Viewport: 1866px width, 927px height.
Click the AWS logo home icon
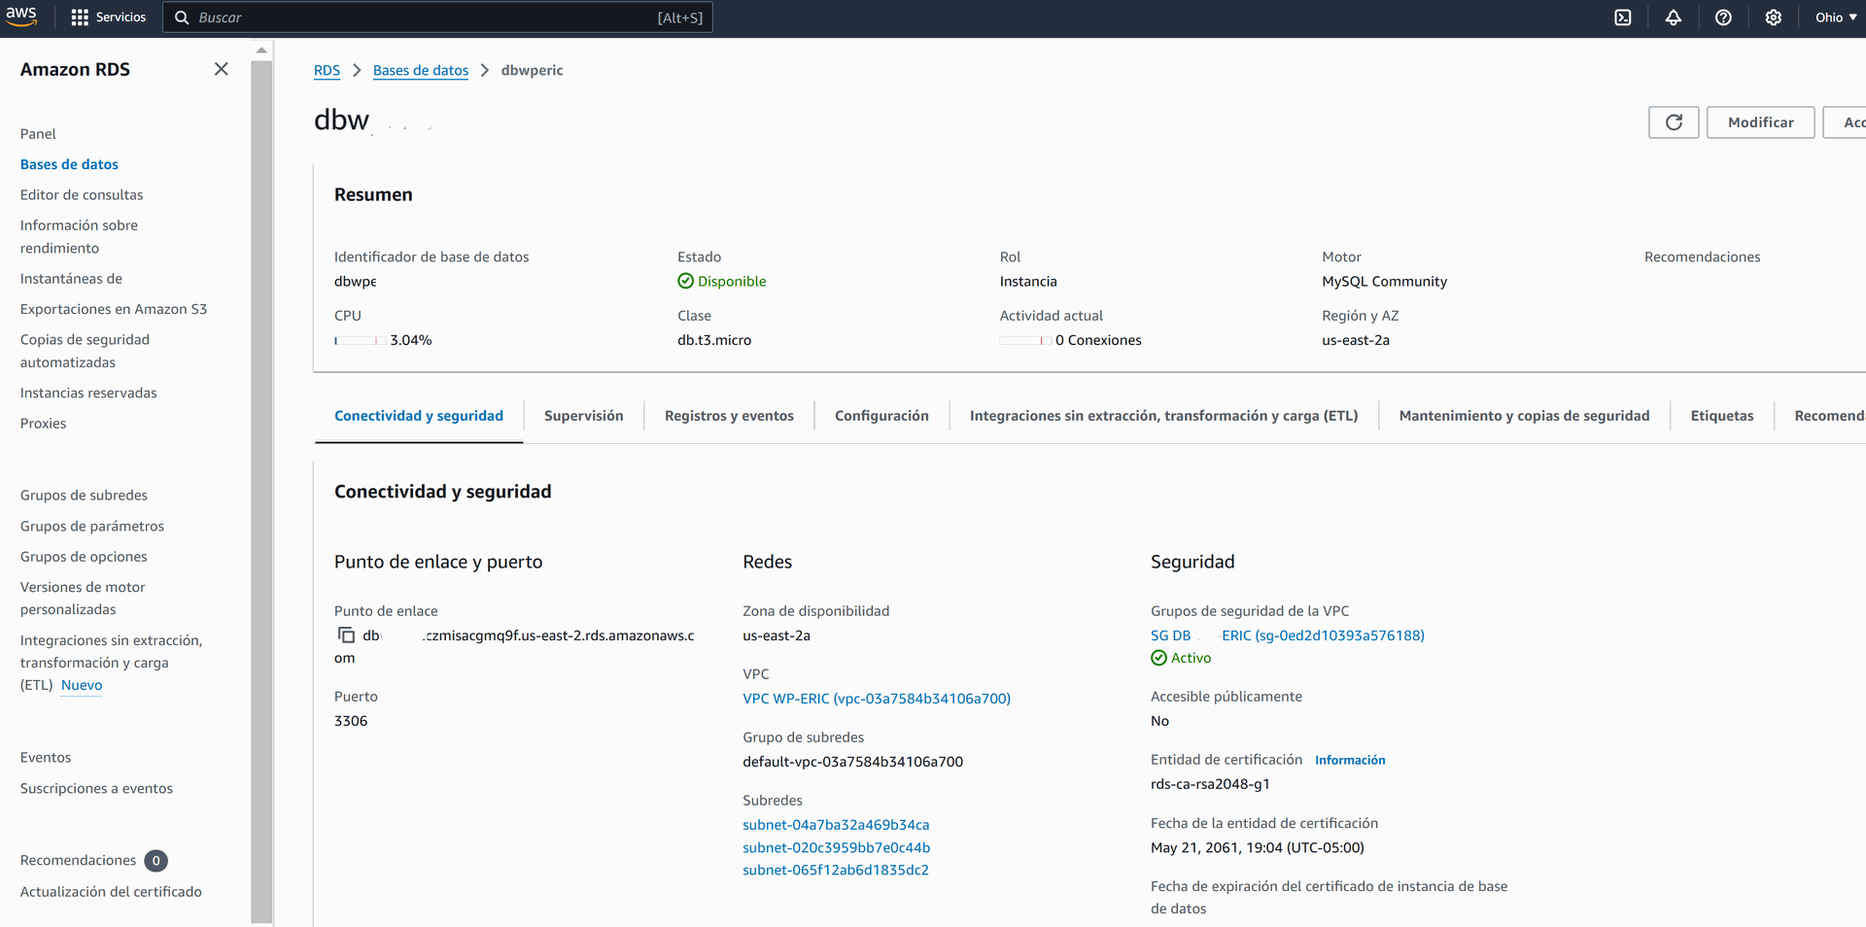(21, 17)
